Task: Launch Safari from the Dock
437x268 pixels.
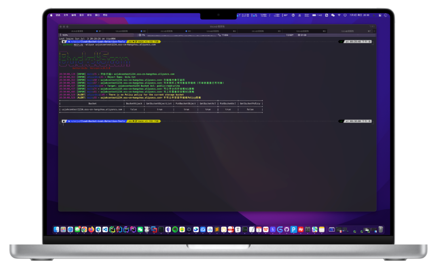Action: click(x=70, y=230)
